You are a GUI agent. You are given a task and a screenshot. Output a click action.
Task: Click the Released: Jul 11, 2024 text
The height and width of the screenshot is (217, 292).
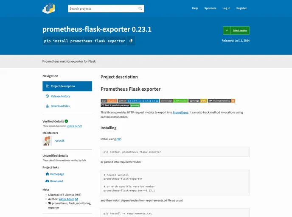(236, 41)
